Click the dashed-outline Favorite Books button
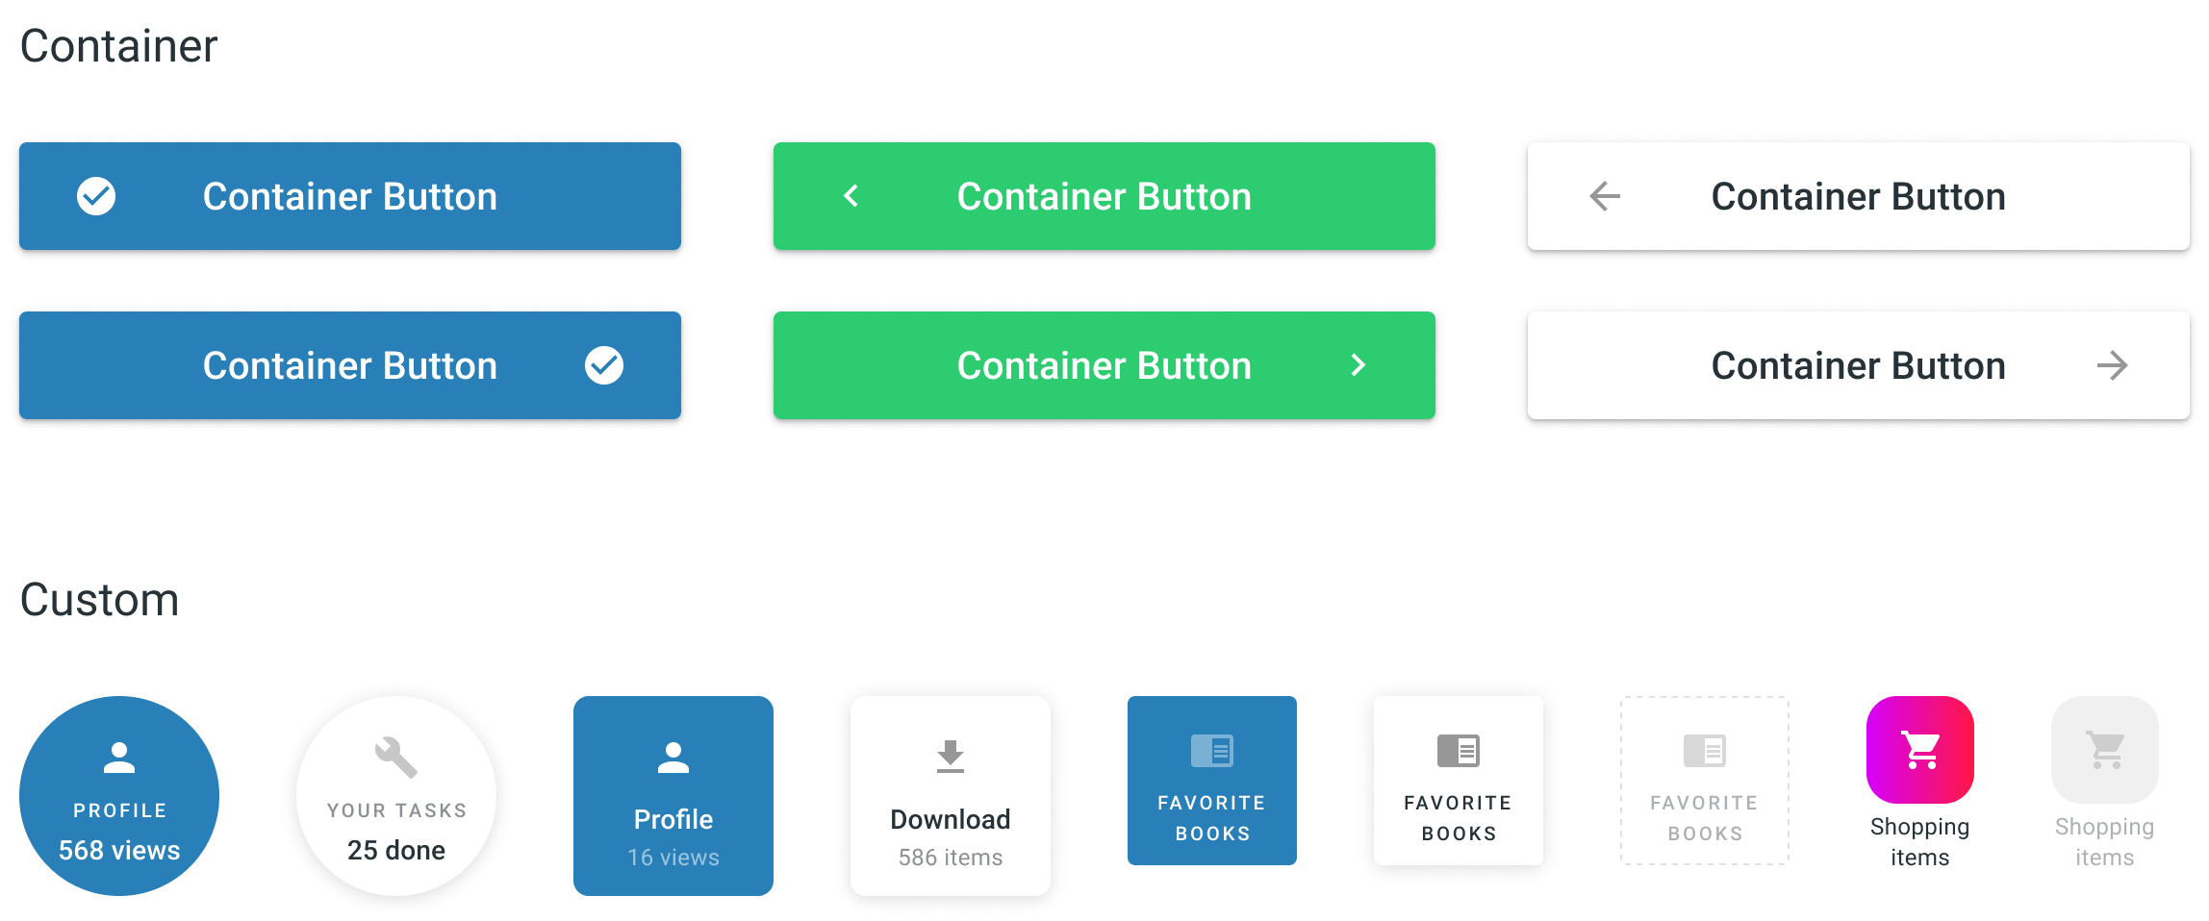The height and width of the screenshot is (921, 2209). (x=1705, y=781)
